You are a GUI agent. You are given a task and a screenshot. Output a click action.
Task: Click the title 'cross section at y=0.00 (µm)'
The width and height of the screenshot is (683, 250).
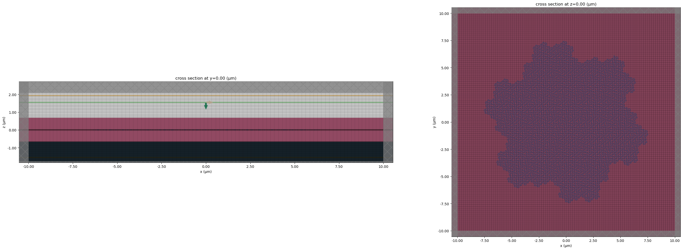pos(205,78)
